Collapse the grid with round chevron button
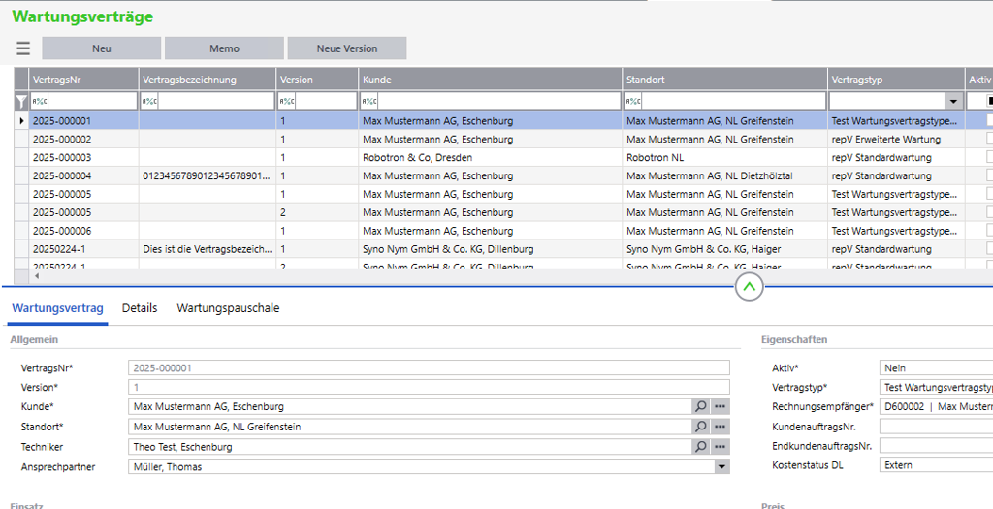Viewport: 993px width, 509px height. [750, 287]
